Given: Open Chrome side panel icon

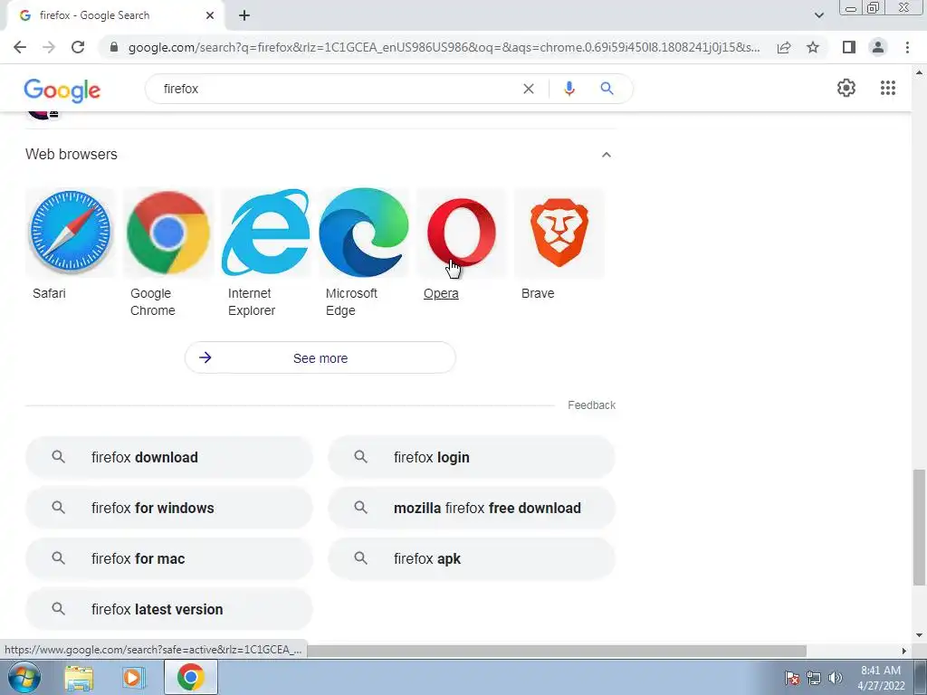Looking at the screenshot, I should (x=849, y=47).
